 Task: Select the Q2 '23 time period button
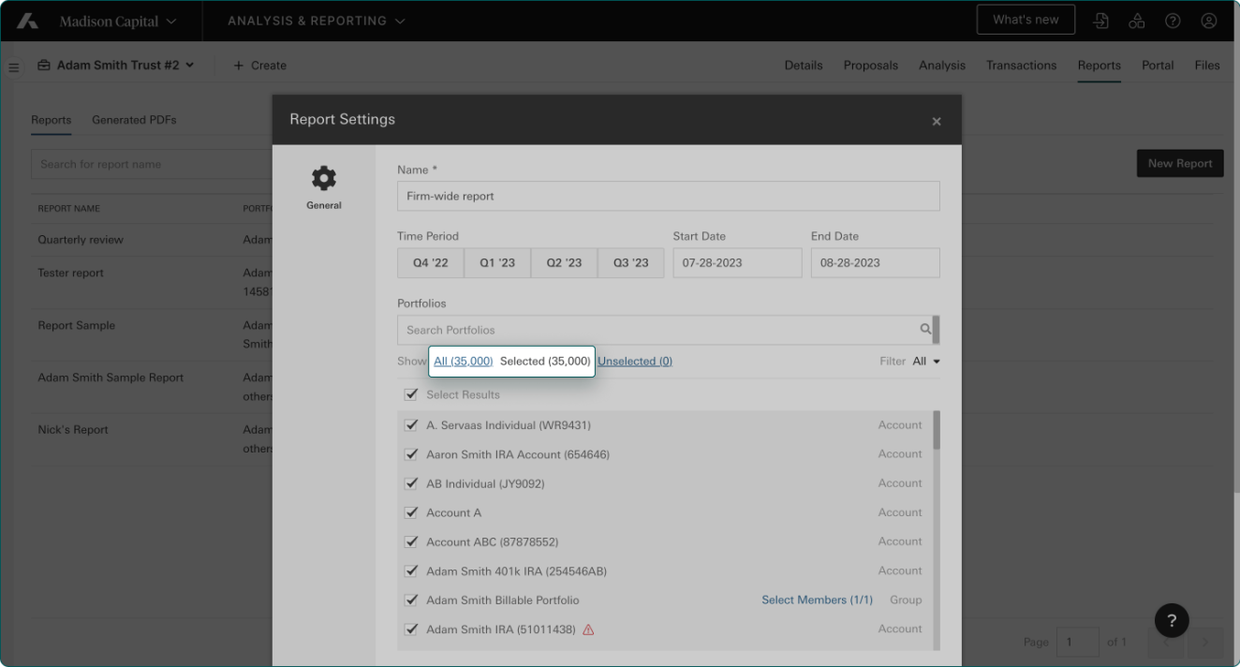pos(564,263)
